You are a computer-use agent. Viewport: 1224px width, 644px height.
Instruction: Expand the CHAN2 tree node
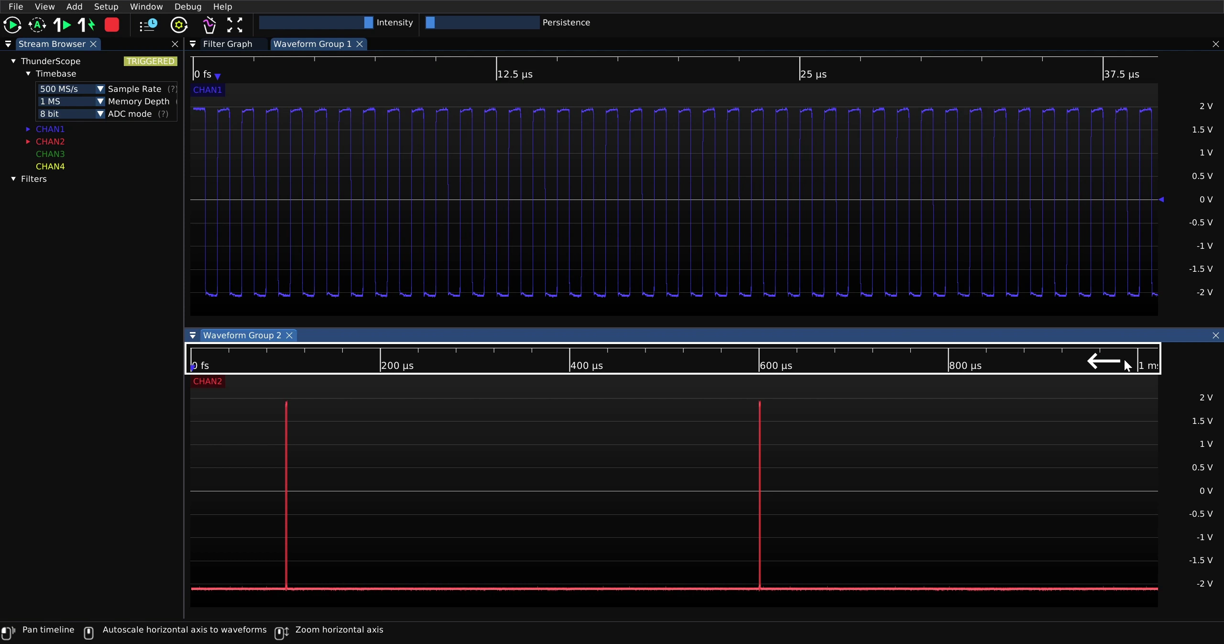28,142
